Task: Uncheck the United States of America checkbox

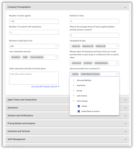Action: click(x=79, y=111)
